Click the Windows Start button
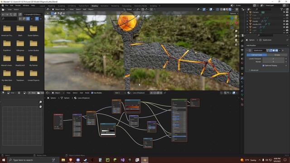This screenshot has width=290, height=163. pos(3,160)
